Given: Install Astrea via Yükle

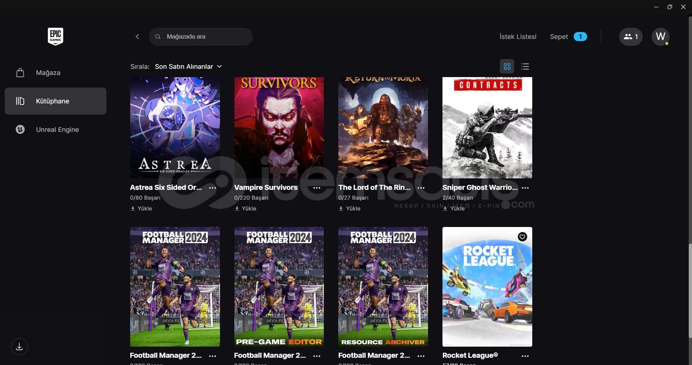Looking at the screenshot, I should tap(141, 208).
